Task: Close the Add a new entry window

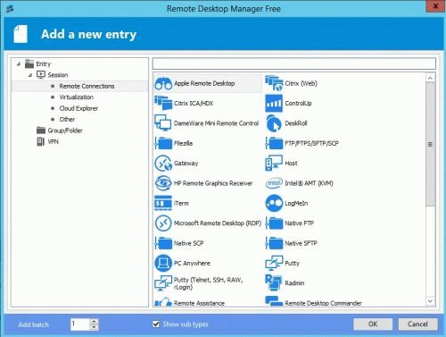Action: tap(435, 6)
